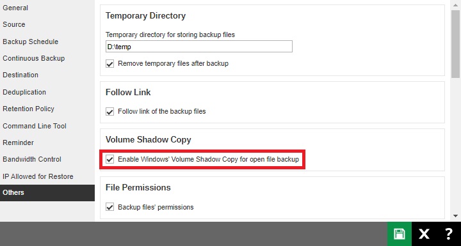Click the X cancel icon in bottom bar
Screen dimensions: 461x246
[x=424, y=234]
